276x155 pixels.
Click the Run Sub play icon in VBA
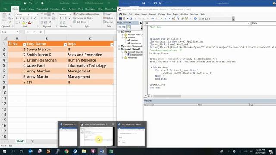tap(161, 19)
